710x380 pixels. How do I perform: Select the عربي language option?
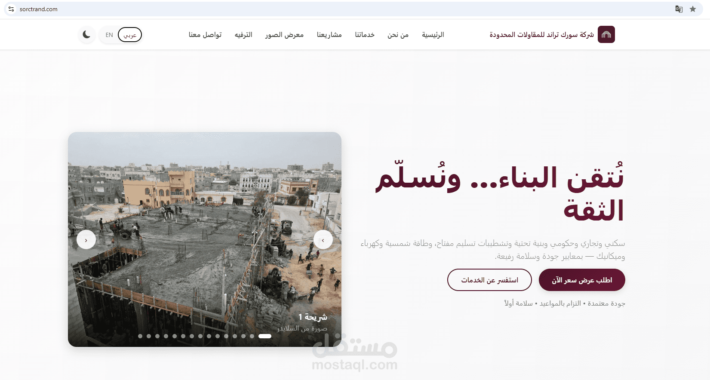point(130,35)
